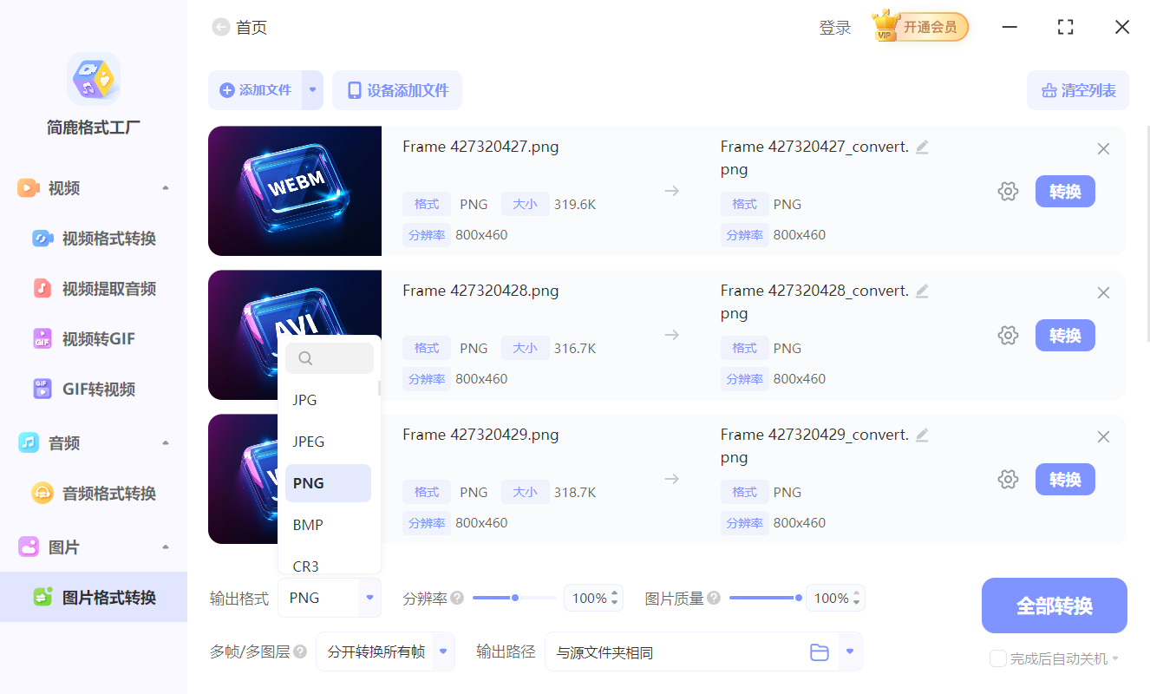This screenshot has width=1150, height=694.
Task: Click the WEBM thumbnail of first file
Action: click(x=295, y=191)
